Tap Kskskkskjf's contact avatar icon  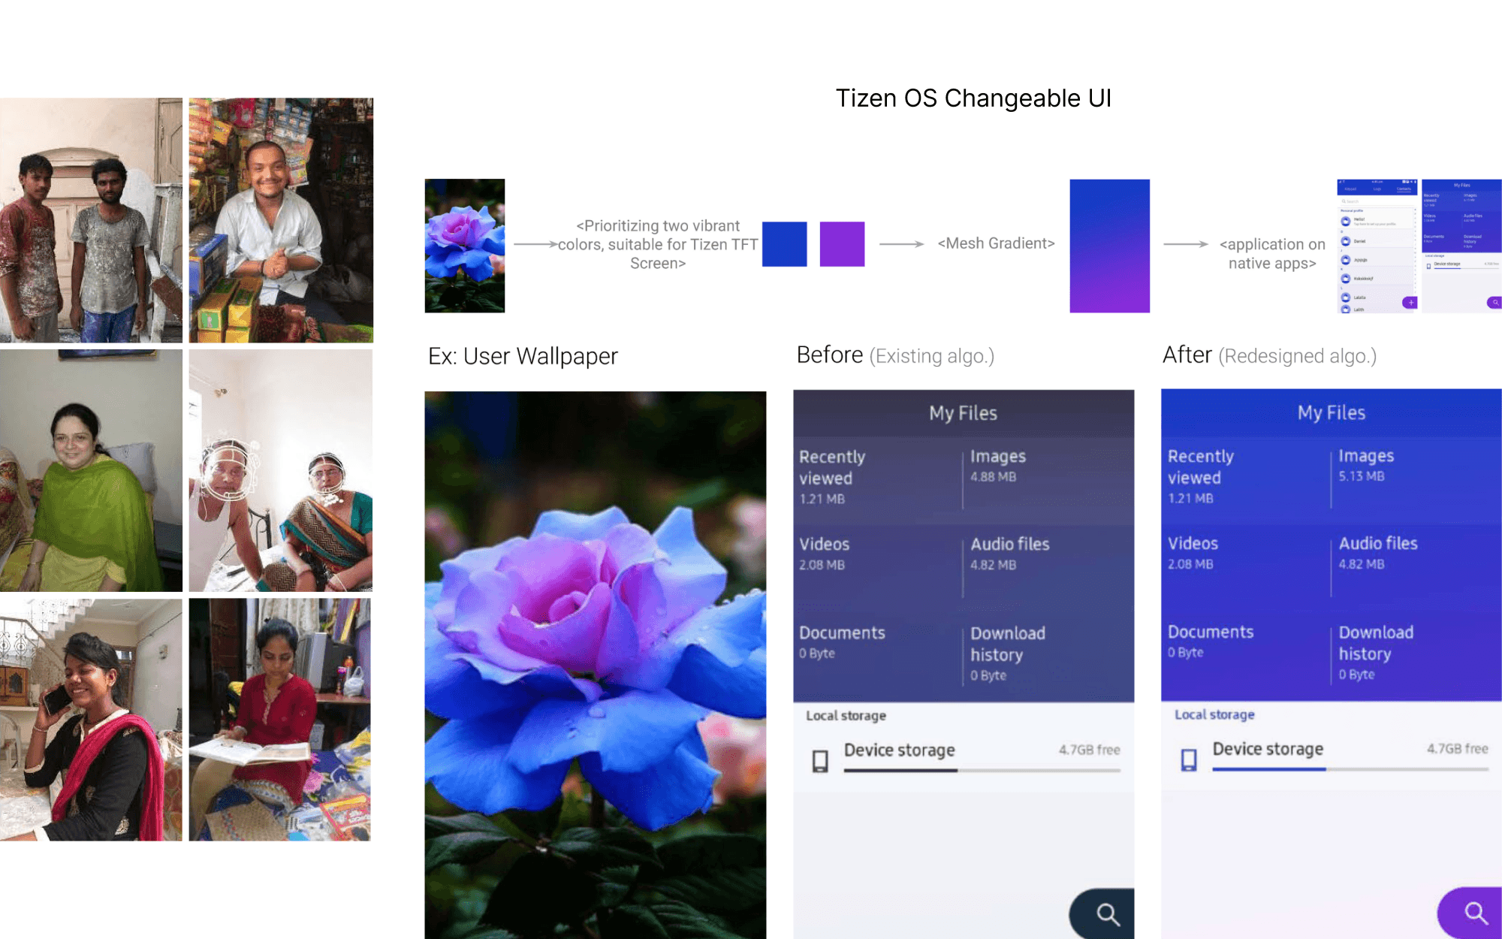(x=1346, y=278)
